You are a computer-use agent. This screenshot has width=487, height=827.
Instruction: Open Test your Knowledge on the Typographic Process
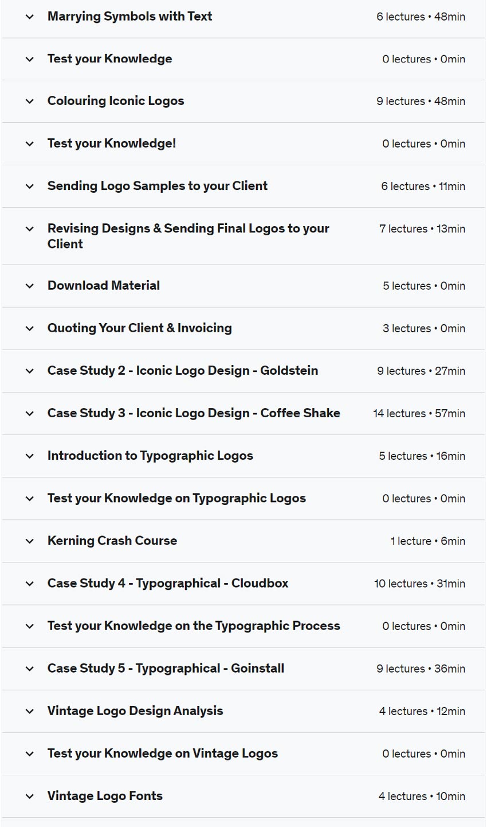pyautogui.click(x=194, y=626)
